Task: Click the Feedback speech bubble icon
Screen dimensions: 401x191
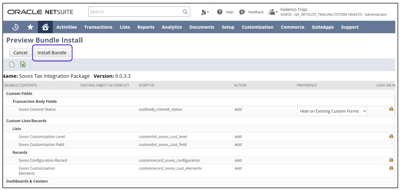Action: pos(242,12)
